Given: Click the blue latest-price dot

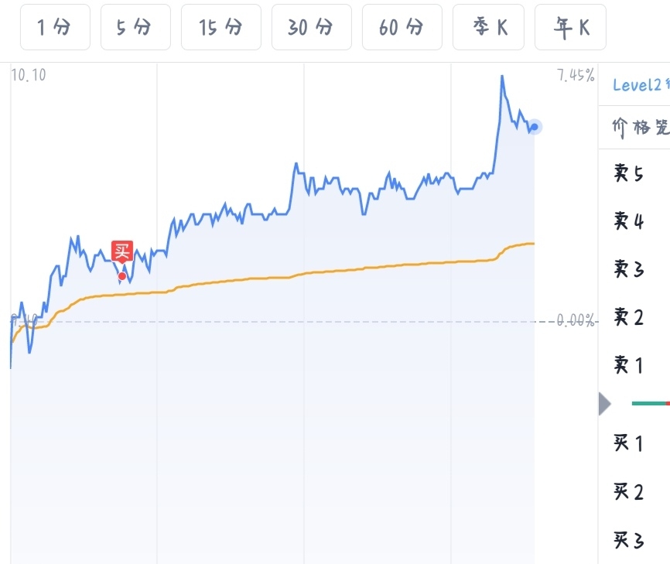Looking at the screenshot, I should 534,127.
